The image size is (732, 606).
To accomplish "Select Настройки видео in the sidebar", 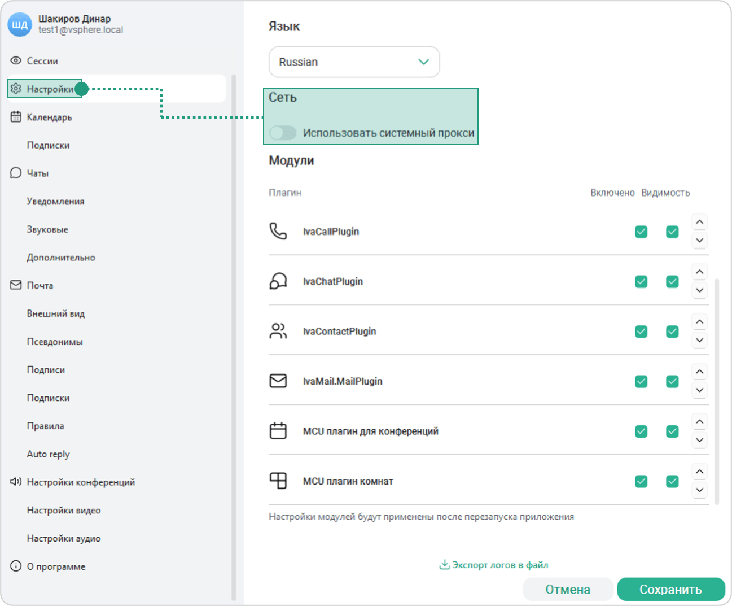I will [64, 510].
